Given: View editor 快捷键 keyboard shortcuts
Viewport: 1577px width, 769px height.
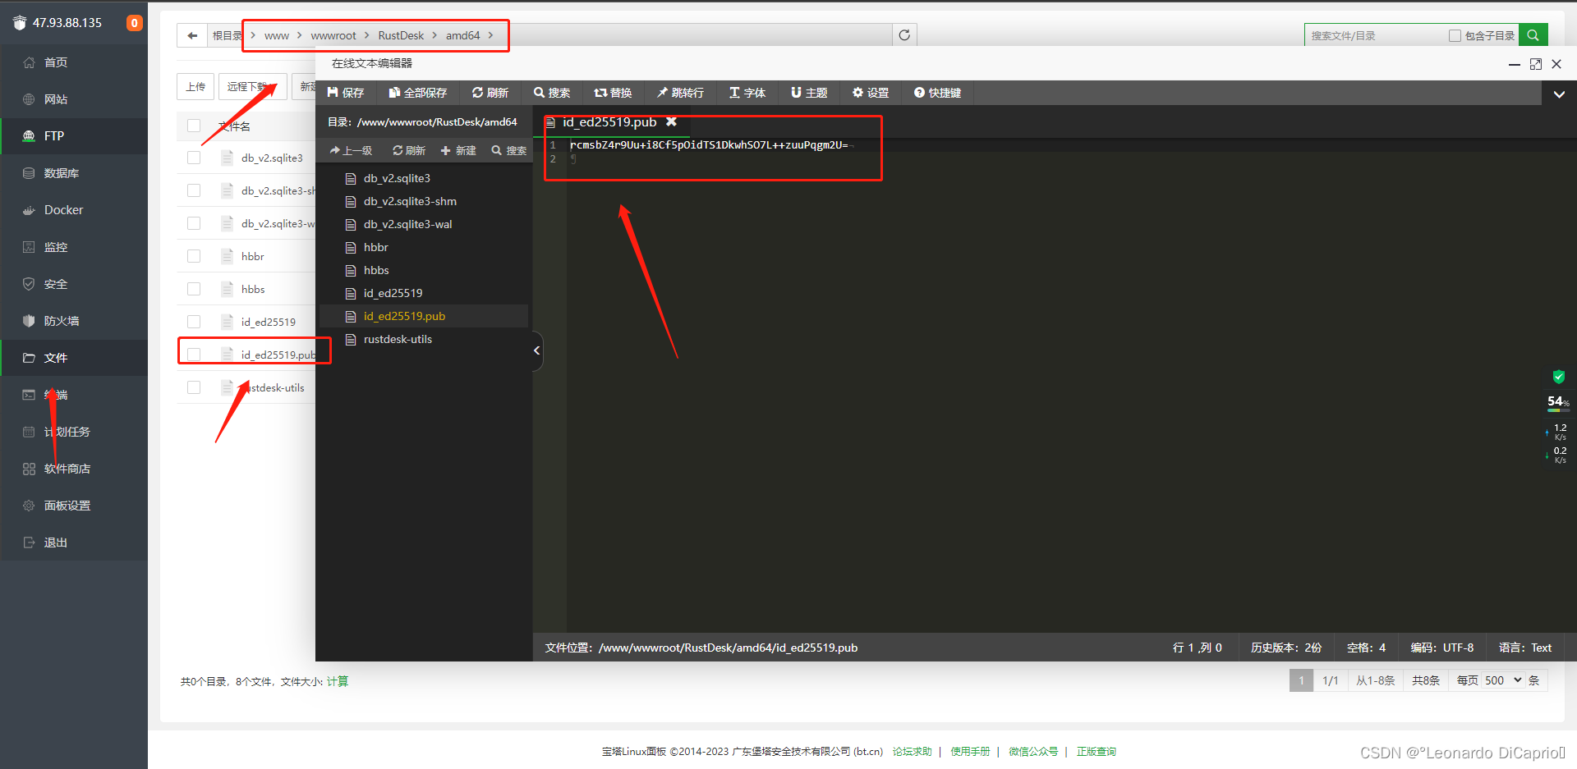Looking at the screenshot, I should (x=936, y=92).
